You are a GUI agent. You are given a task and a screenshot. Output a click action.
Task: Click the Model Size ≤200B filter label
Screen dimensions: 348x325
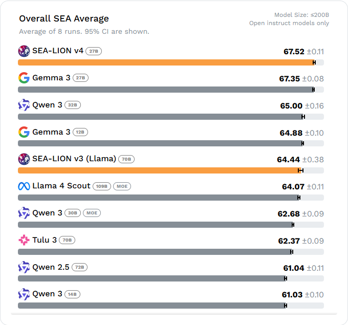[301, 15]
